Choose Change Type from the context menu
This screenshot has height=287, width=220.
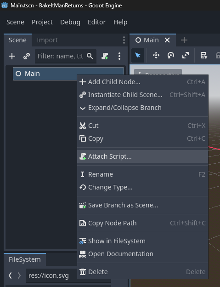pos(143,187)
